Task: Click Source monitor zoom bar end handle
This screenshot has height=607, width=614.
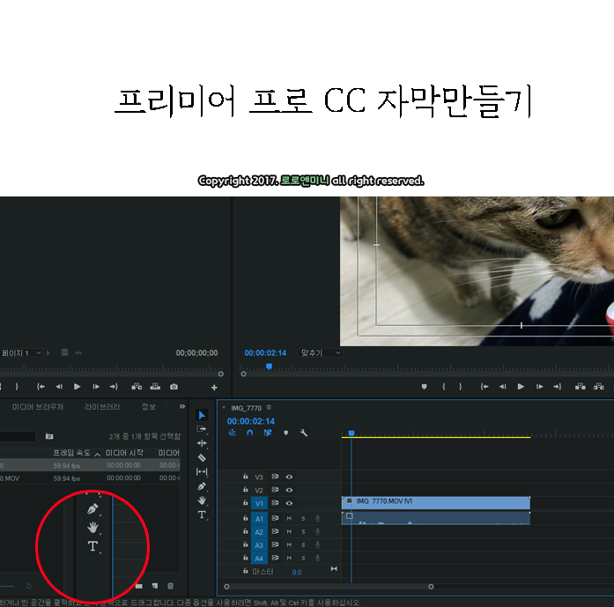Action: pos(221,374)
